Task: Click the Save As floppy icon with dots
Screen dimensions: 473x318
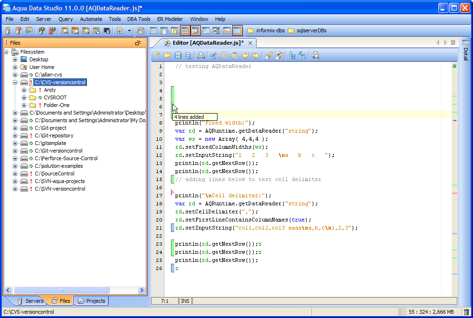Action: tap(188, 55)
